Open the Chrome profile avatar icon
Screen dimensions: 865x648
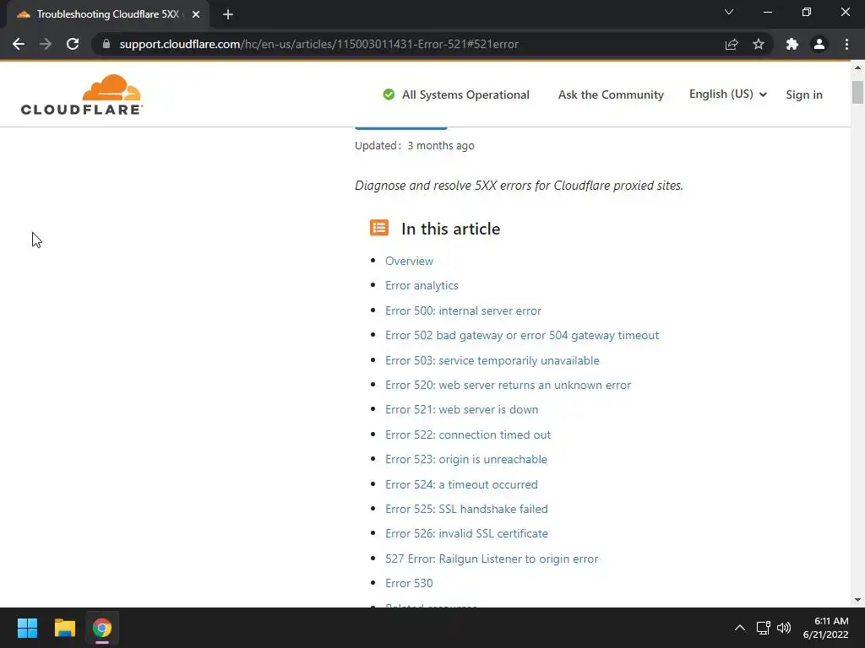click(819, 44)
